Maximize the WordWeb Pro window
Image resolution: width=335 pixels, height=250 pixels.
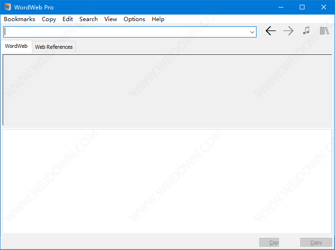point(302,7)
